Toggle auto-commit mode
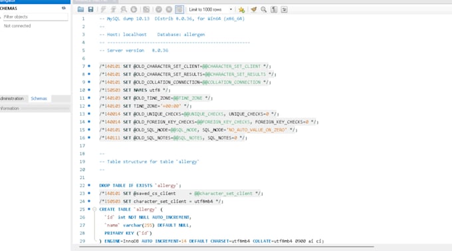Image resolution: width=452 pixels, height=251 pixels. point(179,9)
